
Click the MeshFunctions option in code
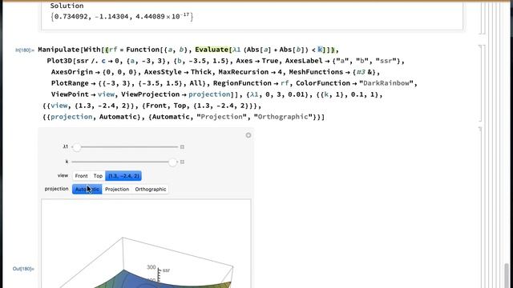[316, 72]
